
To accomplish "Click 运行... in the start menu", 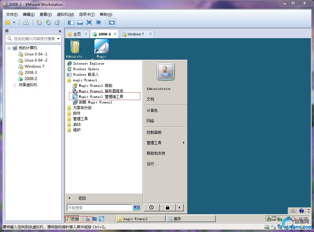I will pos(153,164).
